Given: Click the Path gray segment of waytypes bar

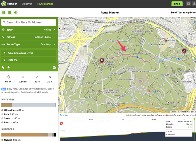Looking at the screenshot, I should [33, 105].
